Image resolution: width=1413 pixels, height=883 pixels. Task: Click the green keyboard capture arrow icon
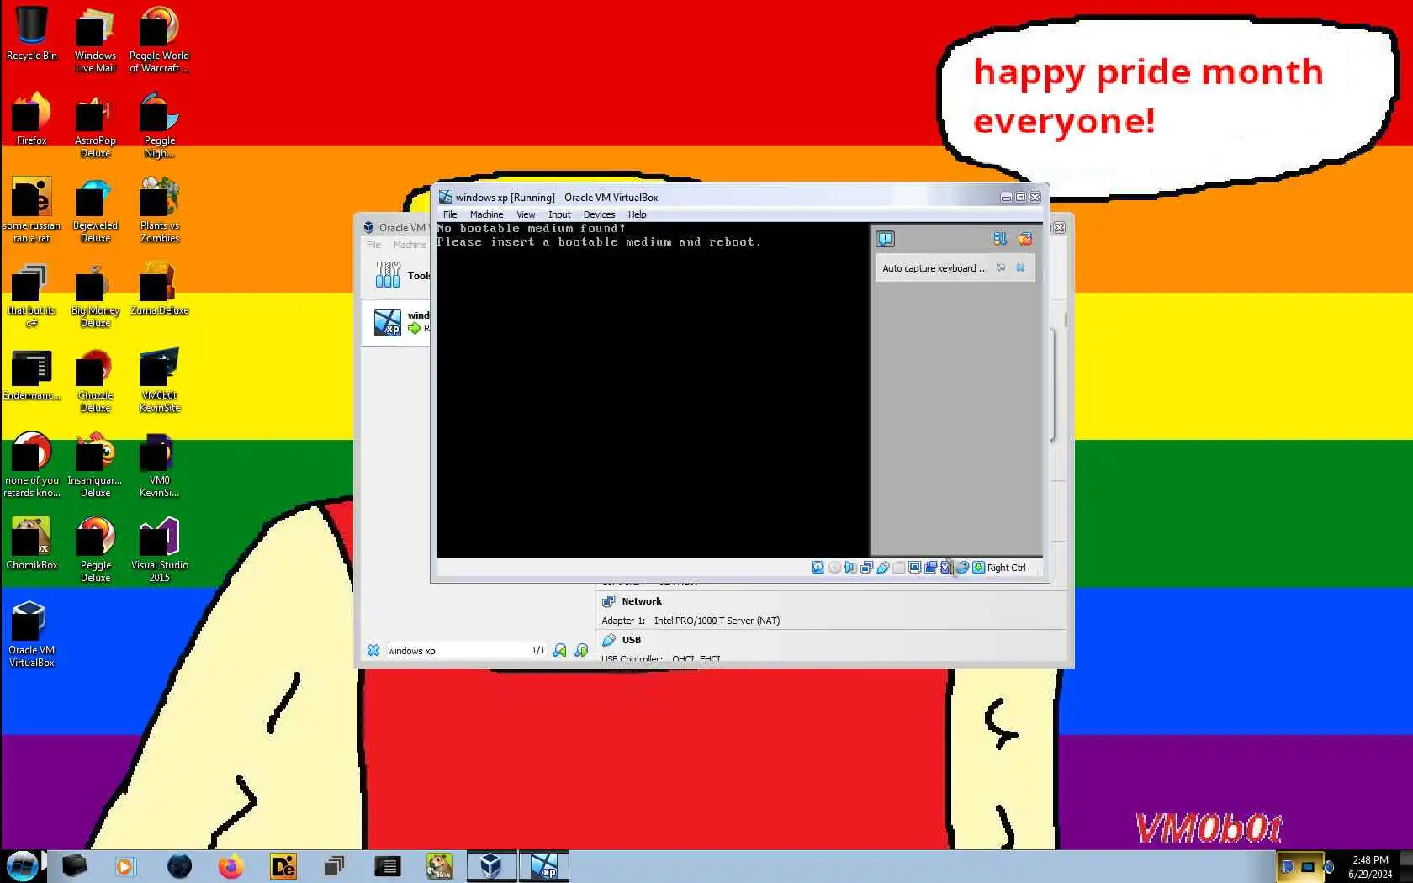[x=978, y=568]
